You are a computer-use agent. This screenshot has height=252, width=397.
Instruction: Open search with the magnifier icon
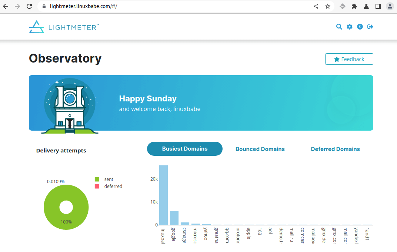339,27
